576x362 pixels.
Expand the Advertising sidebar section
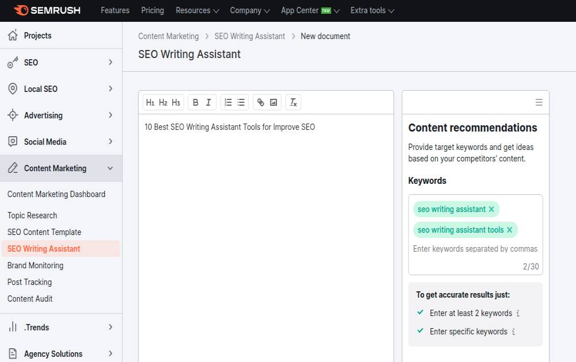click(x=111, y=115)
